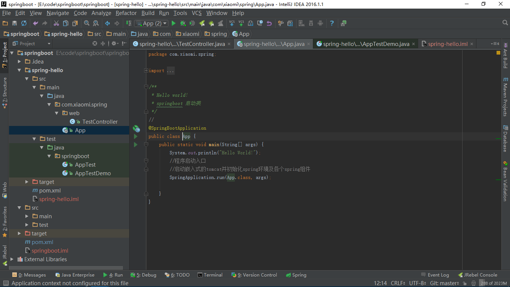Toggle the Maven Projects tool window
510x287 pixels.
tap(506, 96)
